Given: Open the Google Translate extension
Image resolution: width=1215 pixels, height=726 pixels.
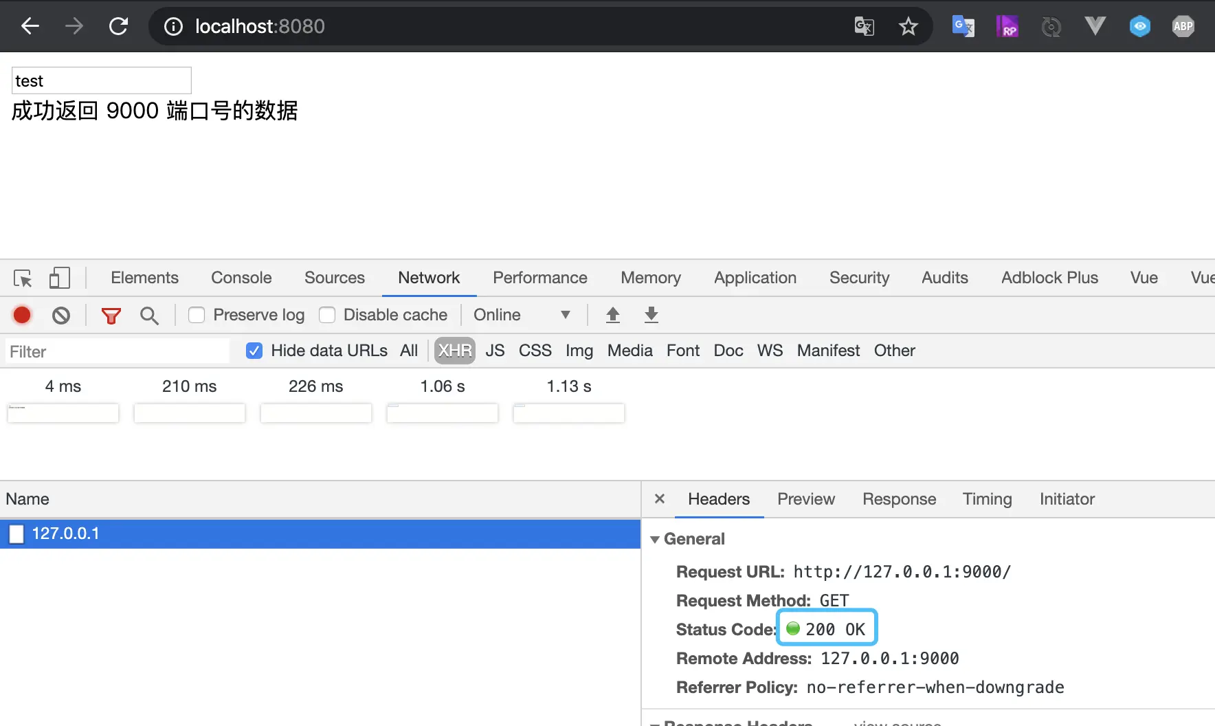Looking at the screenshot, I should click(x=963, y=26).
